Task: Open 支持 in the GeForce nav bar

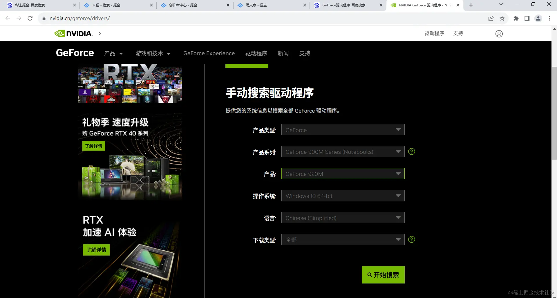Action: coord(305,53)
